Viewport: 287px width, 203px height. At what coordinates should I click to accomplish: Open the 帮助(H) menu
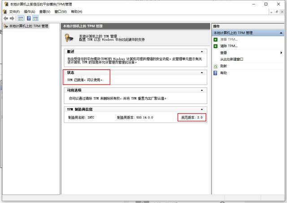click(77, 12)
